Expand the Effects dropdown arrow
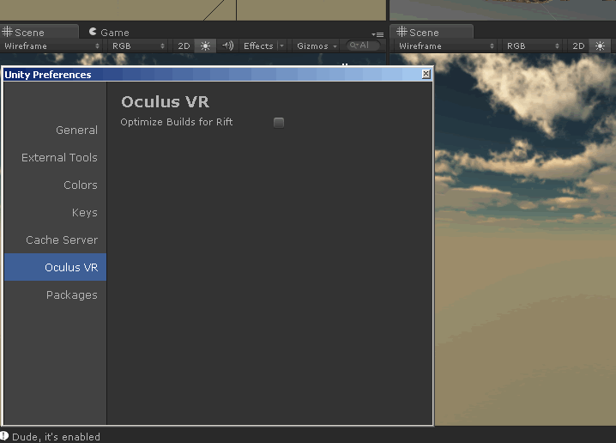 (281, 46)
